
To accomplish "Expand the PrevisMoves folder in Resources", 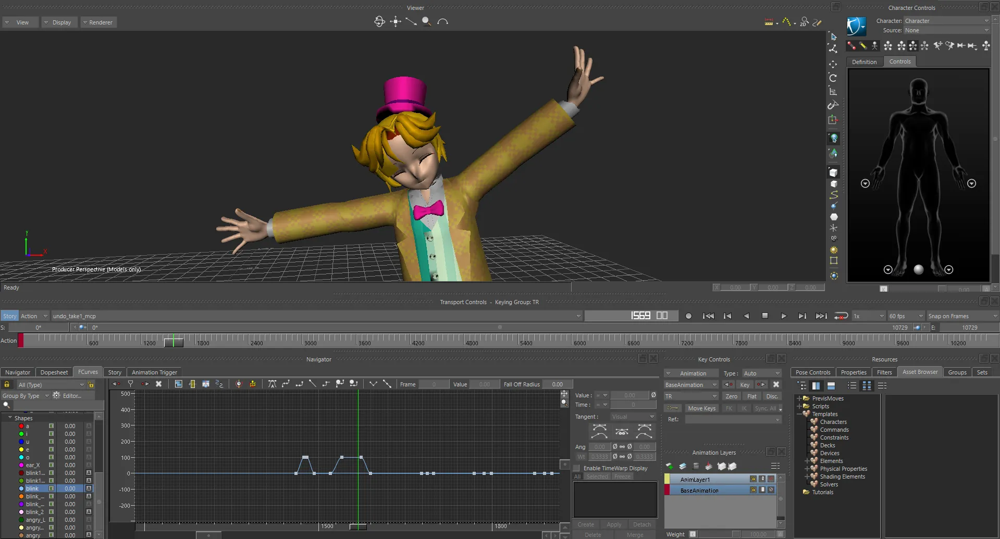I will pyautogui.click(x=799, y=398).
